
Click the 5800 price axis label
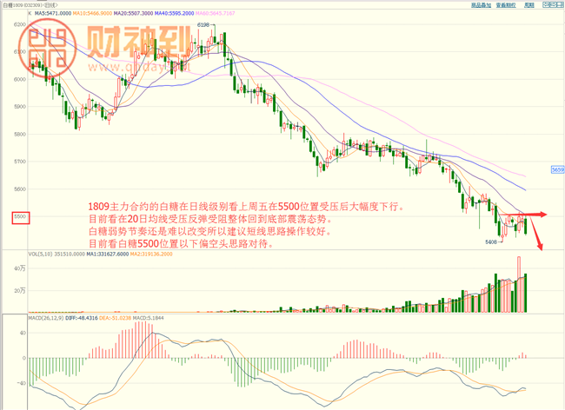20,135
